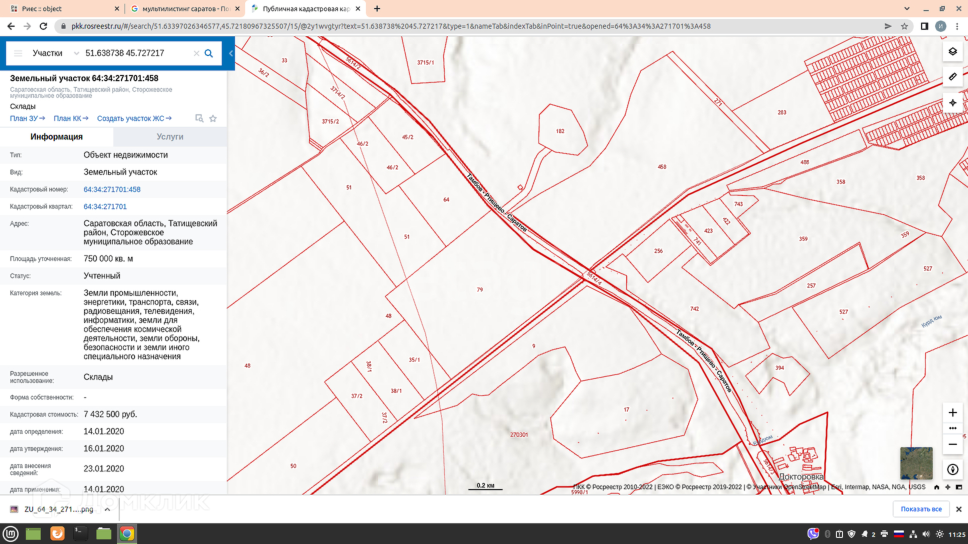Click the coordinates search input field
The image size is (968, 544).
(136, 53)
